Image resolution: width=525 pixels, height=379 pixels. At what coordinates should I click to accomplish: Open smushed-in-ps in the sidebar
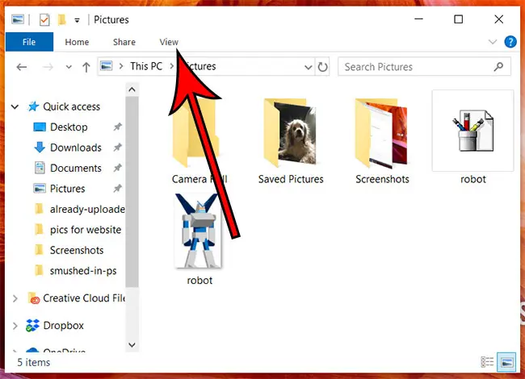[x=83, y=271]
